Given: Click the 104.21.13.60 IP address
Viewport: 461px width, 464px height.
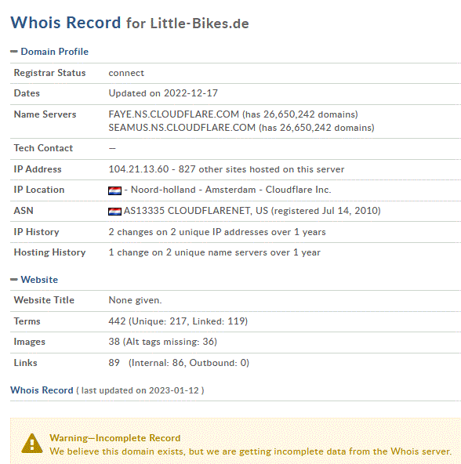Looking at the screenshot, I should pyautogui.click(x=139, y=169).
